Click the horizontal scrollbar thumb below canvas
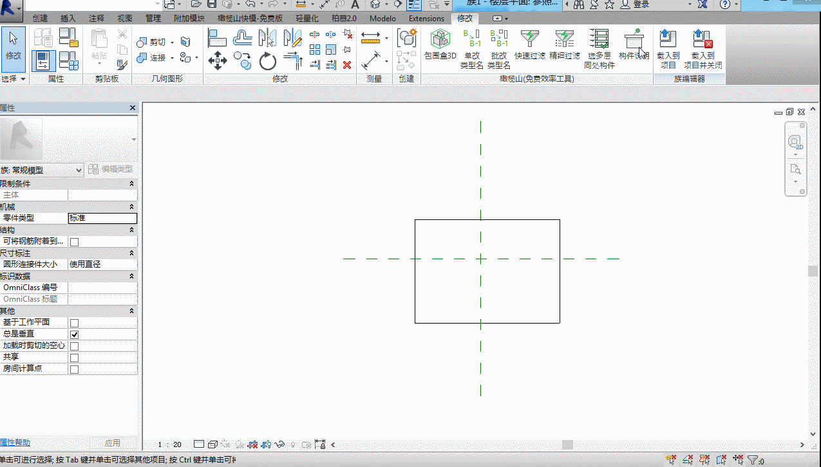This screenshot has width=821, height=467. (x=567, y=444)
